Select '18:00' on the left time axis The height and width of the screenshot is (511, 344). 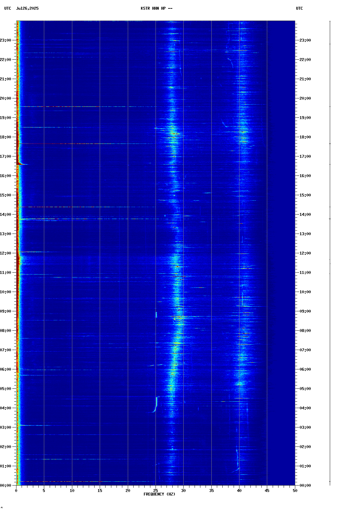(x=5, y=137)
